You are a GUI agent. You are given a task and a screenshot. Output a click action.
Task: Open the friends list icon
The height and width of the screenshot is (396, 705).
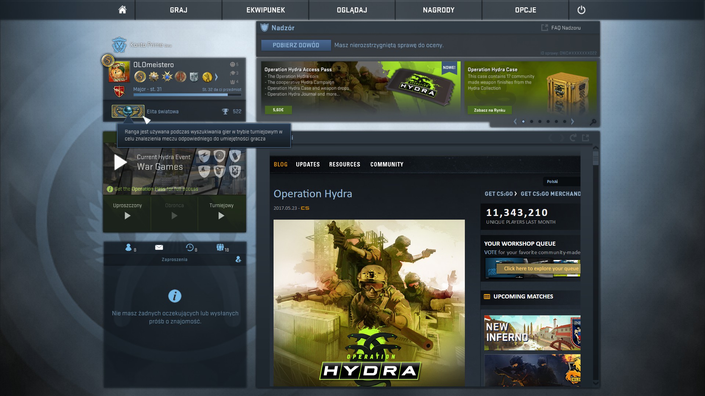coord(129,247)
